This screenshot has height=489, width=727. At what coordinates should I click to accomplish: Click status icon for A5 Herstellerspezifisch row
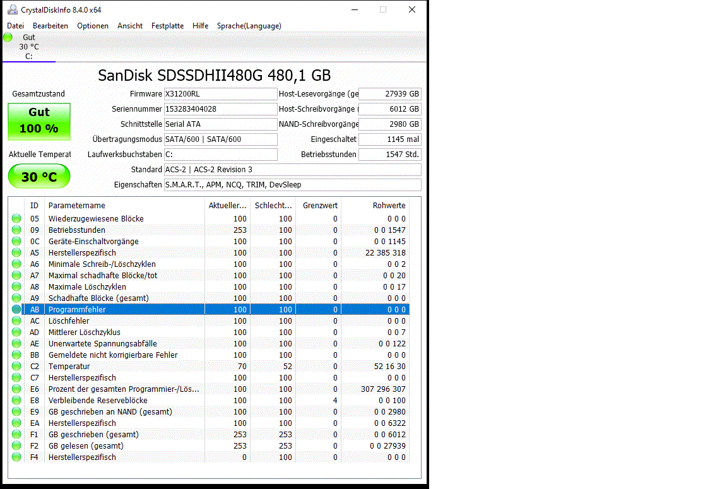pos(16,252)
